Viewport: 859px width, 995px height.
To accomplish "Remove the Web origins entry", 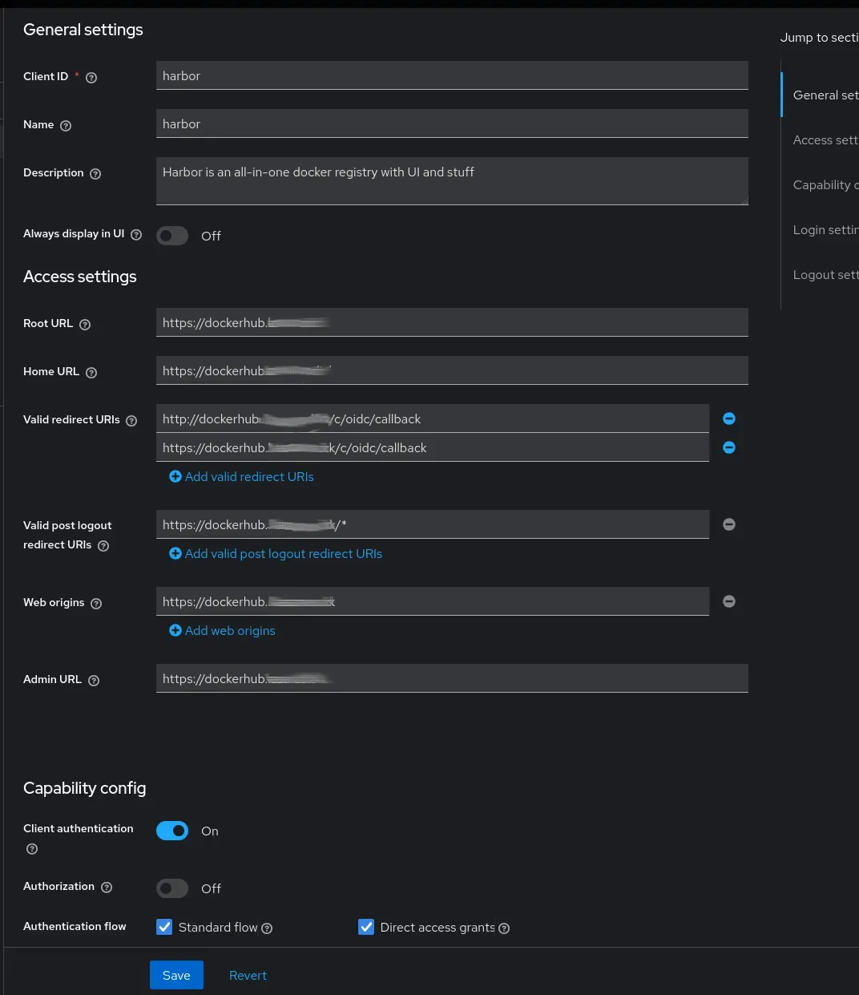I will [x=729, y=601].
